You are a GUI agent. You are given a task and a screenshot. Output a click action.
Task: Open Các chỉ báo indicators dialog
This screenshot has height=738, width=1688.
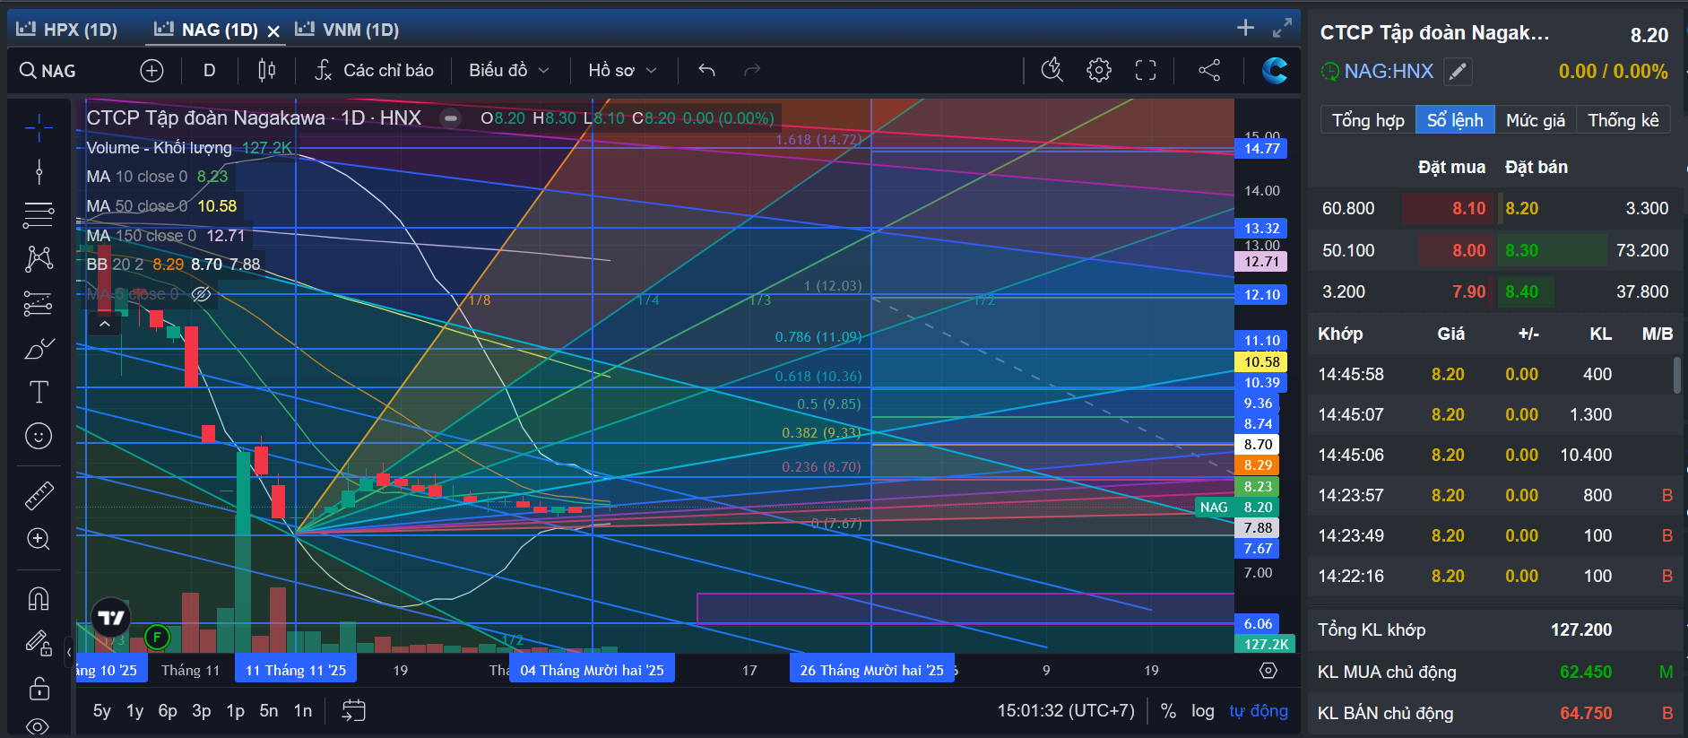pos(375,71)
